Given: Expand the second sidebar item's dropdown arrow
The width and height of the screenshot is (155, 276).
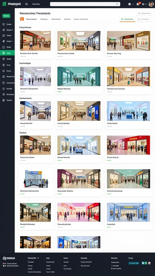Looking at the screenshot, I should click(x=12, y=30).
